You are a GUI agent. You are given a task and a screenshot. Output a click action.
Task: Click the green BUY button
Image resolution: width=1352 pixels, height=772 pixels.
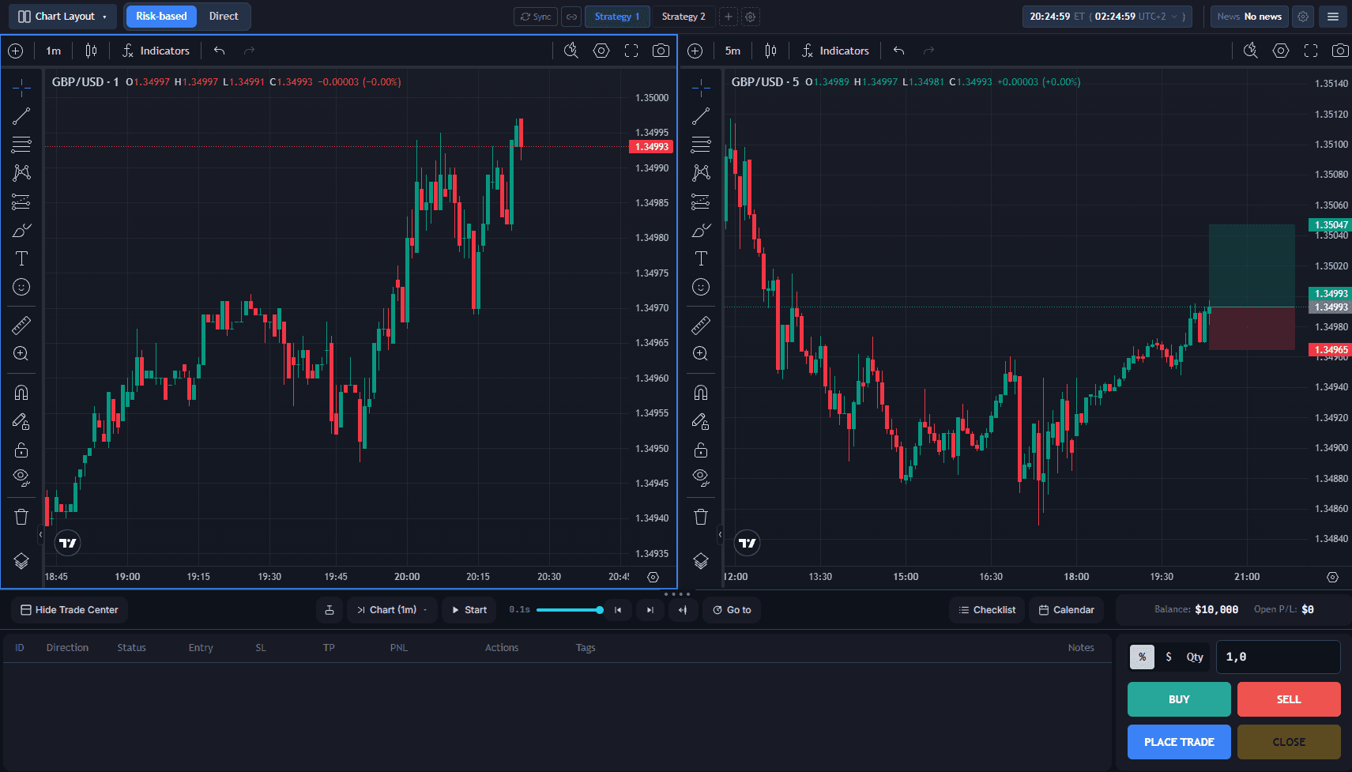1179,699
